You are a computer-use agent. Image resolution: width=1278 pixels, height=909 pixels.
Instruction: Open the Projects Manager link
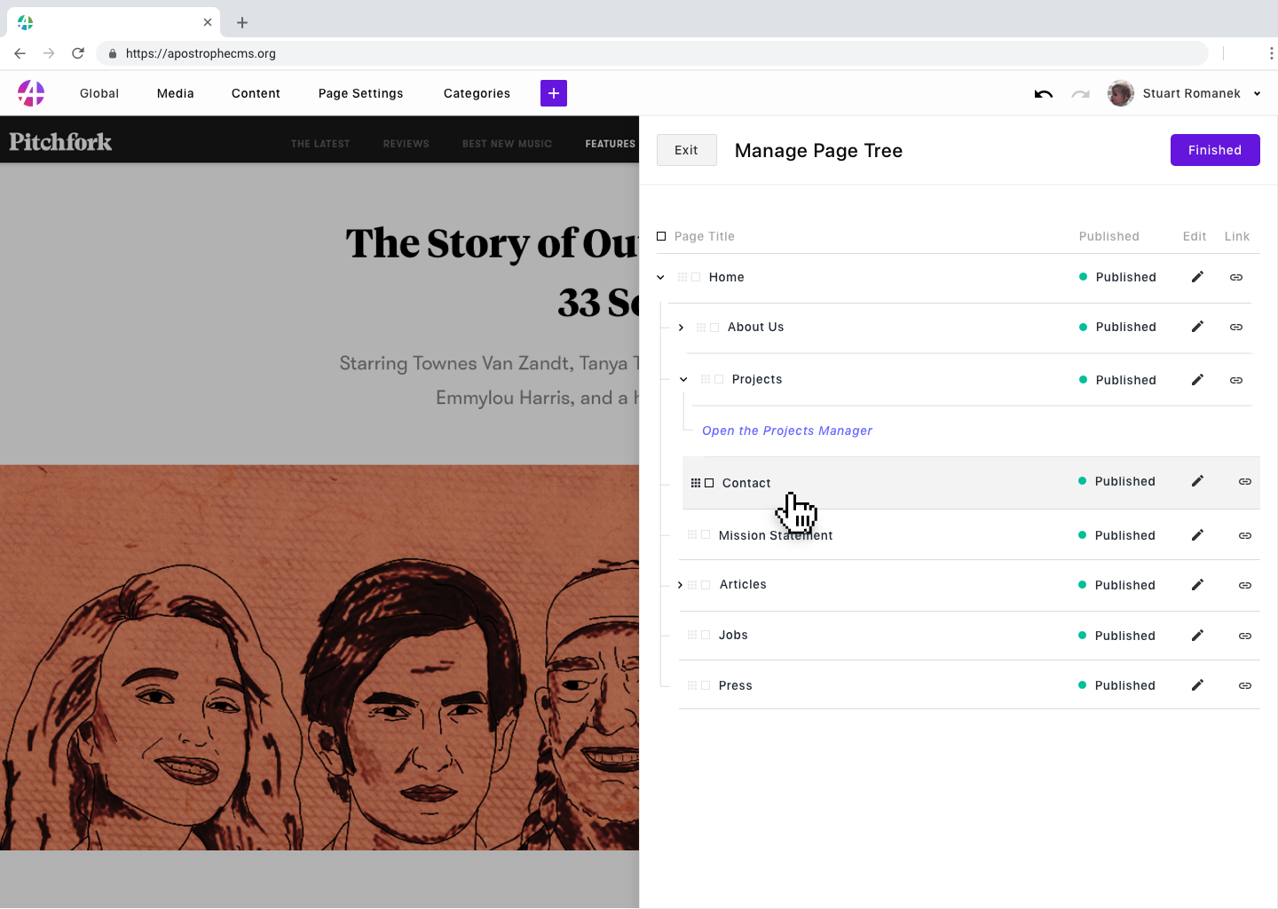[x=786, y=431]
